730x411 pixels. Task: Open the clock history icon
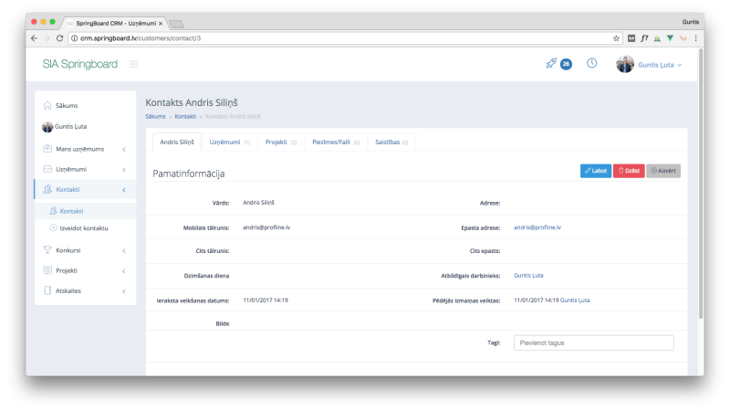(591, 63)
